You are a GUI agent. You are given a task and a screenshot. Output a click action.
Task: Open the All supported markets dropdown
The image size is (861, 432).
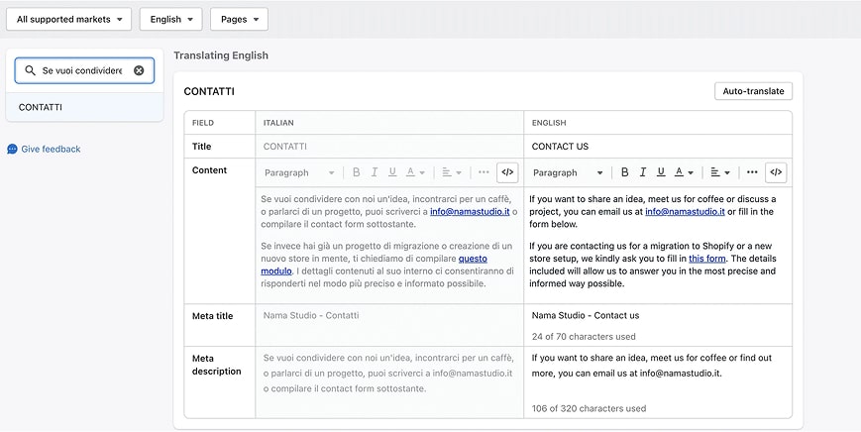point(68,19)
